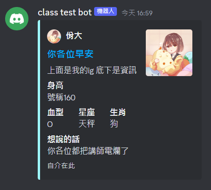This screenshot has height=190, width=211.
Task: Click the 想說的話 field heading
Action: [63, 139]
